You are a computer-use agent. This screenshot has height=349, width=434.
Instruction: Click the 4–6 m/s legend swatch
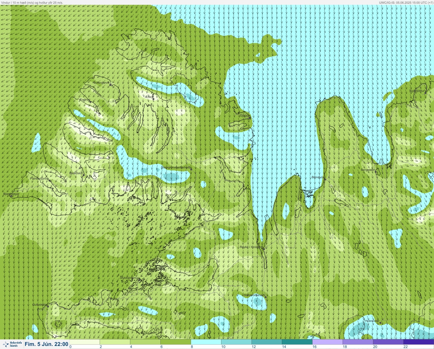(x=145, y=342)
